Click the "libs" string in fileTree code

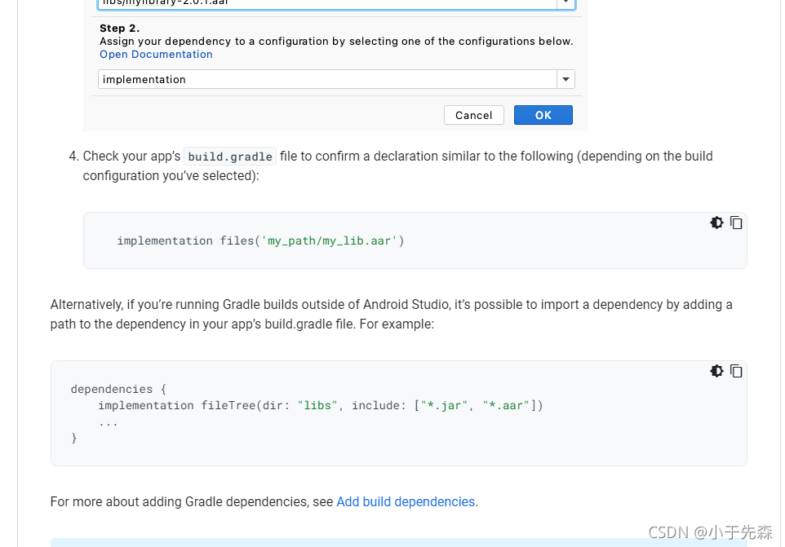click(x=317, y=405)
